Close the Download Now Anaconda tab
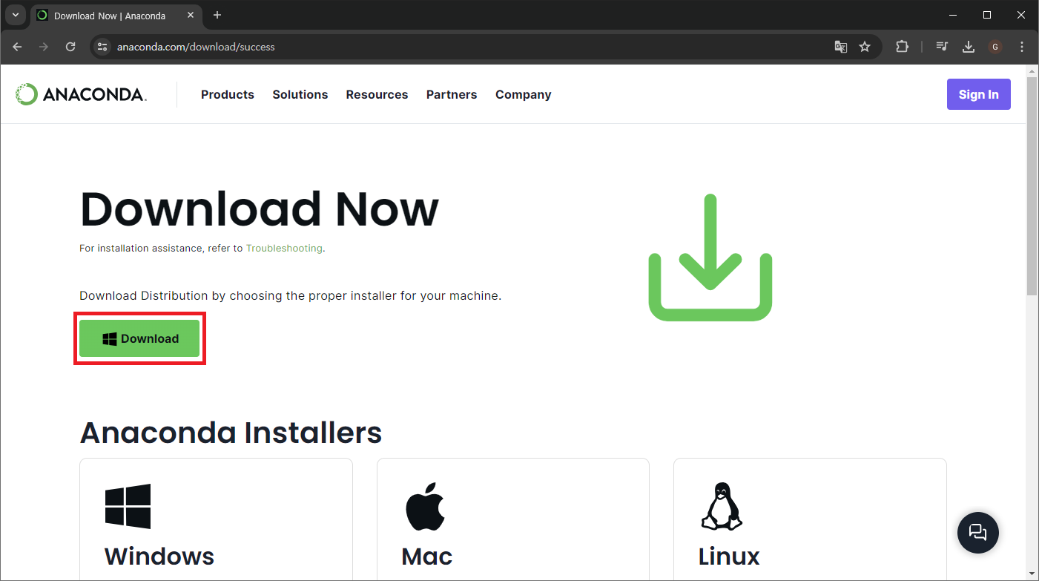The width and height of the screenshot is (1039, 581). click(x=190, y=15)
